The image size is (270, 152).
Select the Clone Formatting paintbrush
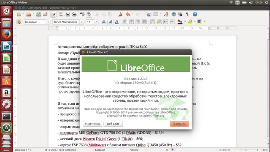point(120,14)
